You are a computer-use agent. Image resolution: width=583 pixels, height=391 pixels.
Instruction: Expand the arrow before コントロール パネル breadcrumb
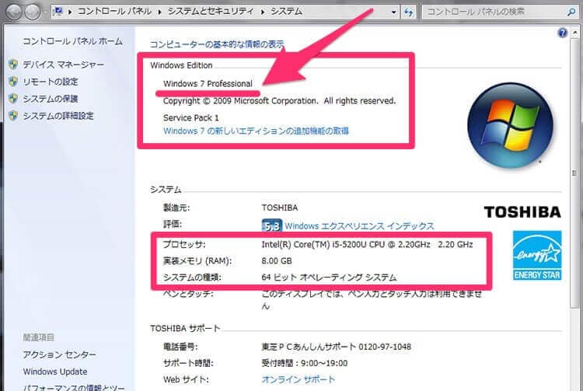69,12
